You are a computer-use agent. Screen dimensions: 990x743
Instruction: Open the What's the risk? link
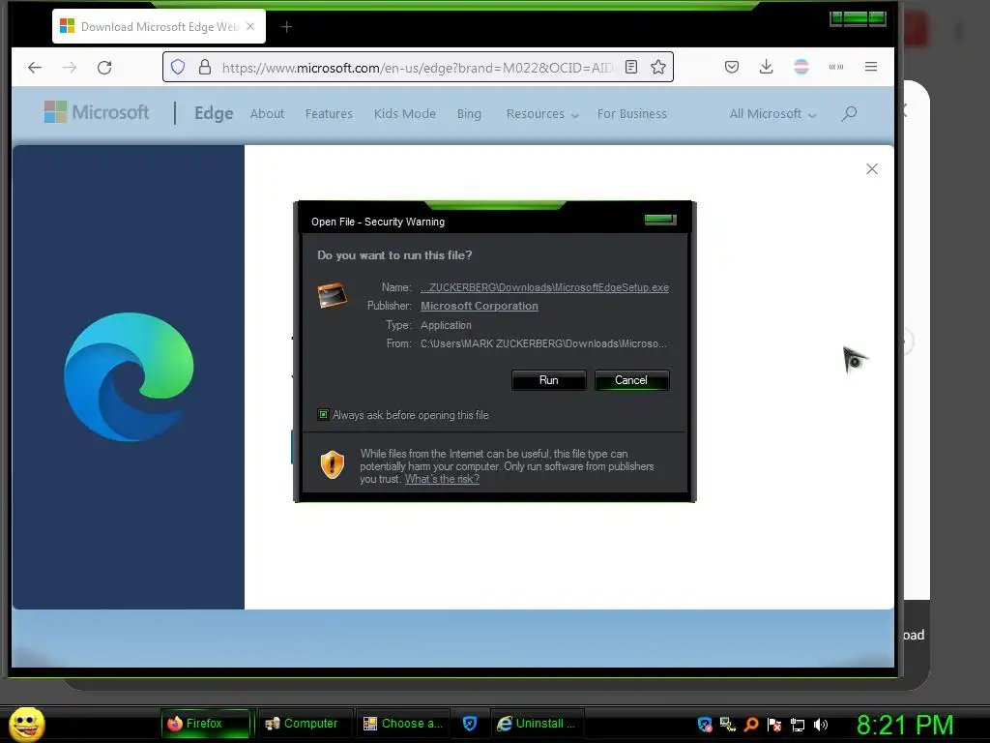[x=442, y=479]
